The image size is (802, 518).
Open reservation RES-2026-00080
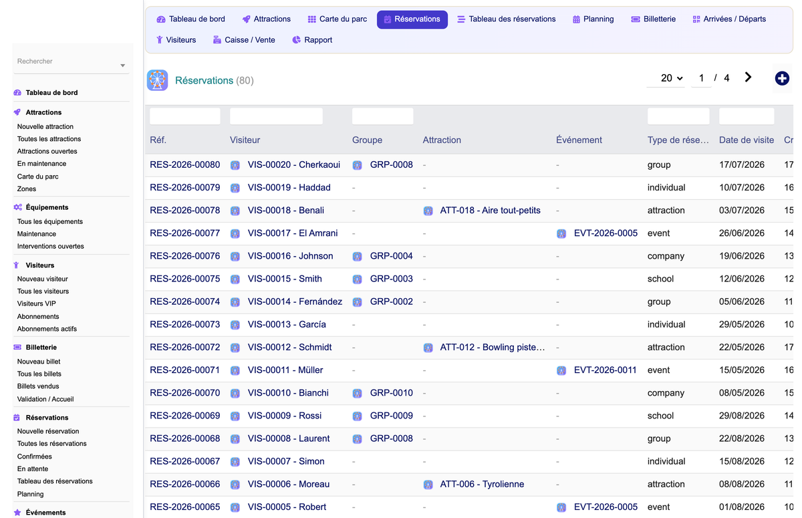click(x=185, y=165)
